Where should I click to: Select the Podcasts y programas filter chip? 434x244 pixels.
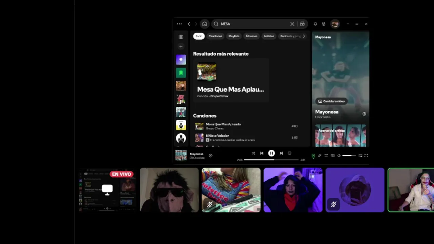pyautogui.click(x=290, y=36)
